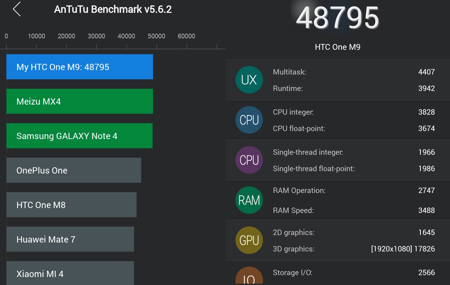The image size is (450, 285).
Task: Click the teal UX category icon
Action: pos(249,80)
